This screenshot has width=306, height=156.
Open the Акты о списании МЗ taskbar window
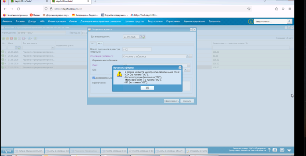(57, 151)
